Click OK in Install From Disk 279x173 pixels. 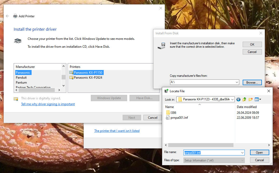pos(252,44)
